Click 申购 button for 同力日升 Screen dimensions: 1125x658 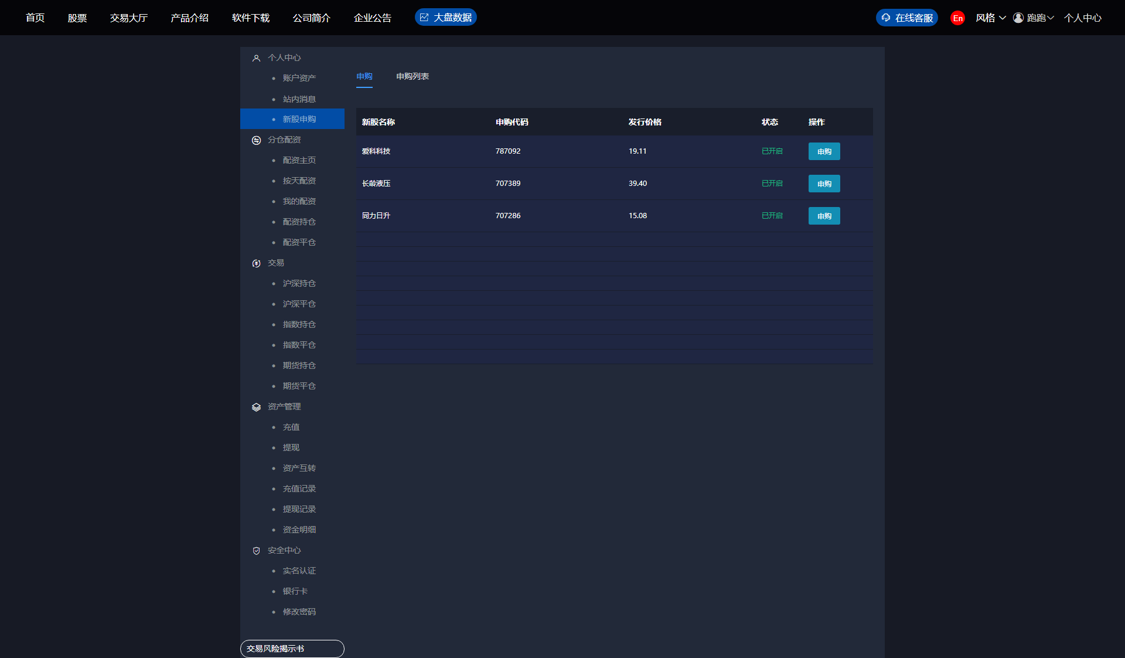[824, 216]
